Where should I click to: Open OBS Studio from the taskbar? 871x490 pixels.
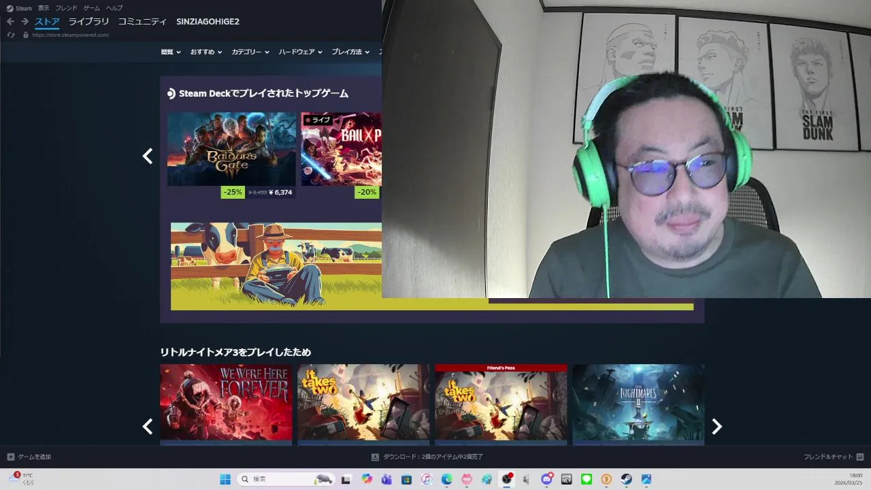[506, 479]
